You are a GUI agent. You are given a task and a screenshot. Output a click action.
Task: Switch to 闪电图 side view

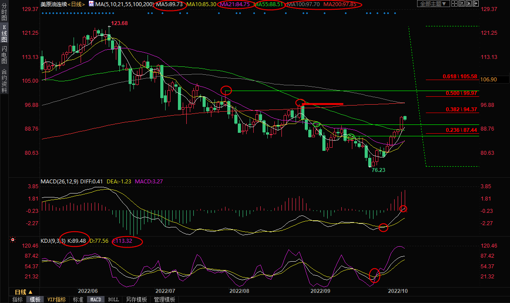pos(4,55)
